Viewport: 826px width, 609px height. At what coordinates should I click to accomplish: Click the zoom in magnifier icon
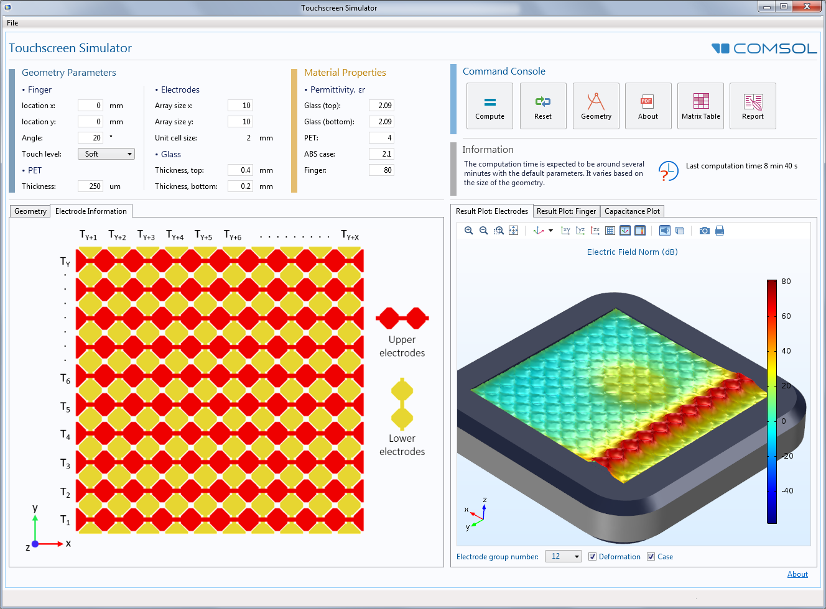point(469,231)
